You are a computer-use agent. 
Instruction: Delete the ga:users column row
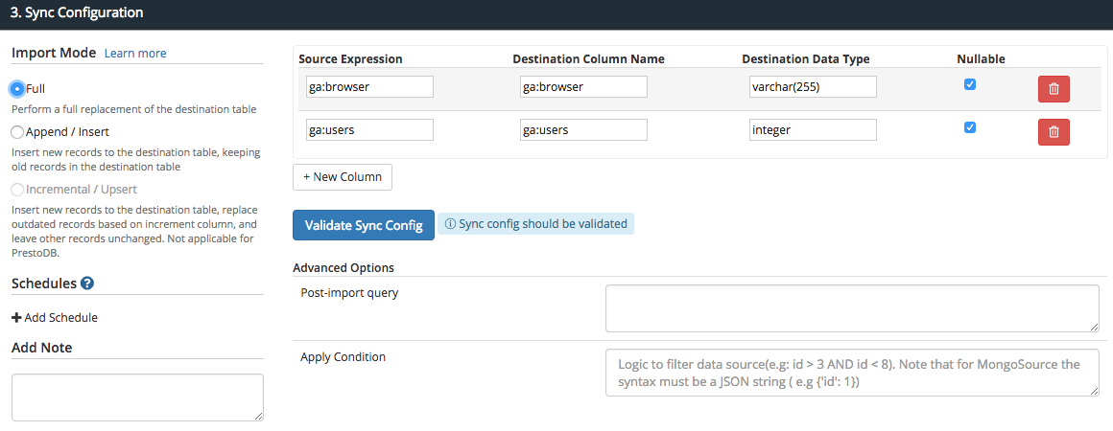tap(1054, 132)
